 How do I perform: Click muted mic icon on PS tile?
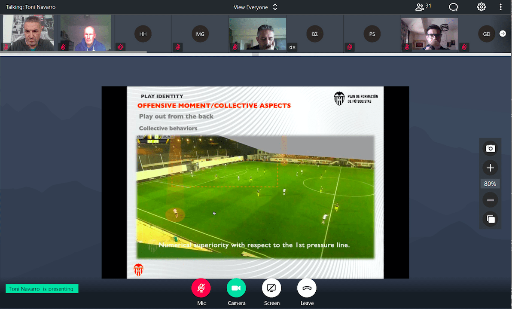pyautogui.click(x=349, y=47)
